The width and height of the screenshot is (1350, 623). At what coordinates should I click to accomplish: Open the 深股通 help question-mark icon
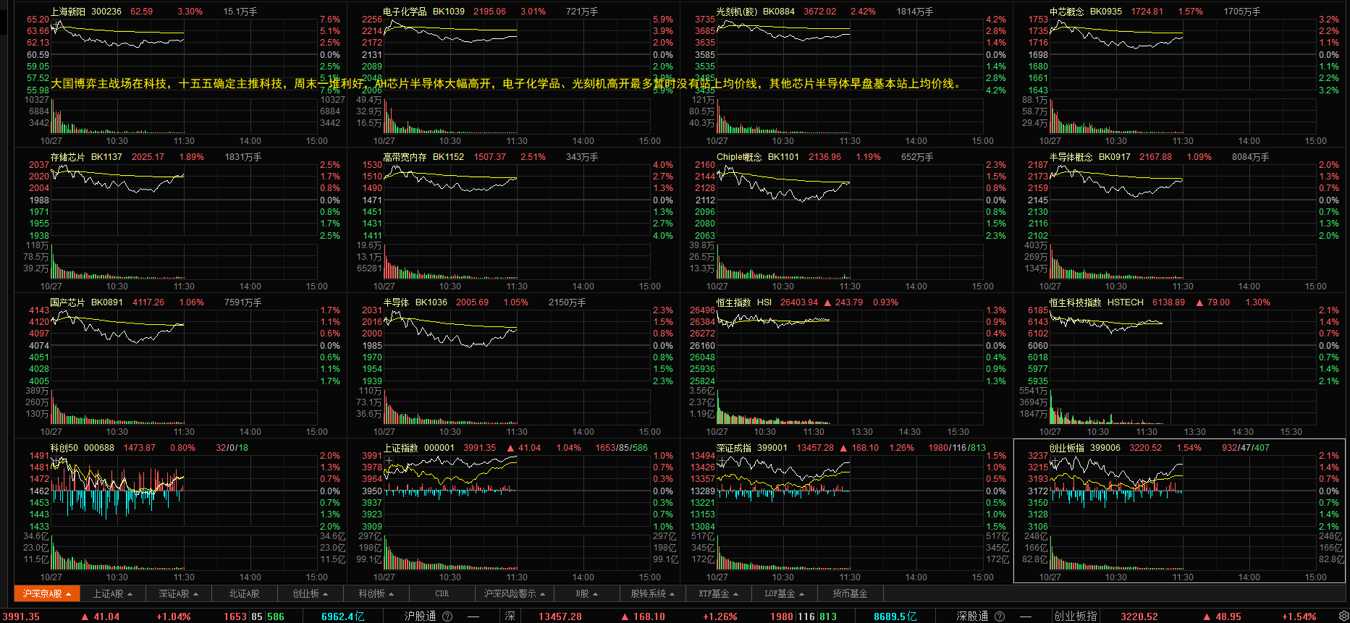point(1000,616)
